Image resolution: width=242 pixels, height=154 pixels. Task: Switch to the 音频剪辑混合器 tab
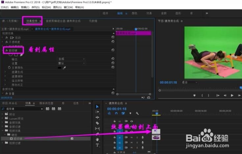coord(63,21)
